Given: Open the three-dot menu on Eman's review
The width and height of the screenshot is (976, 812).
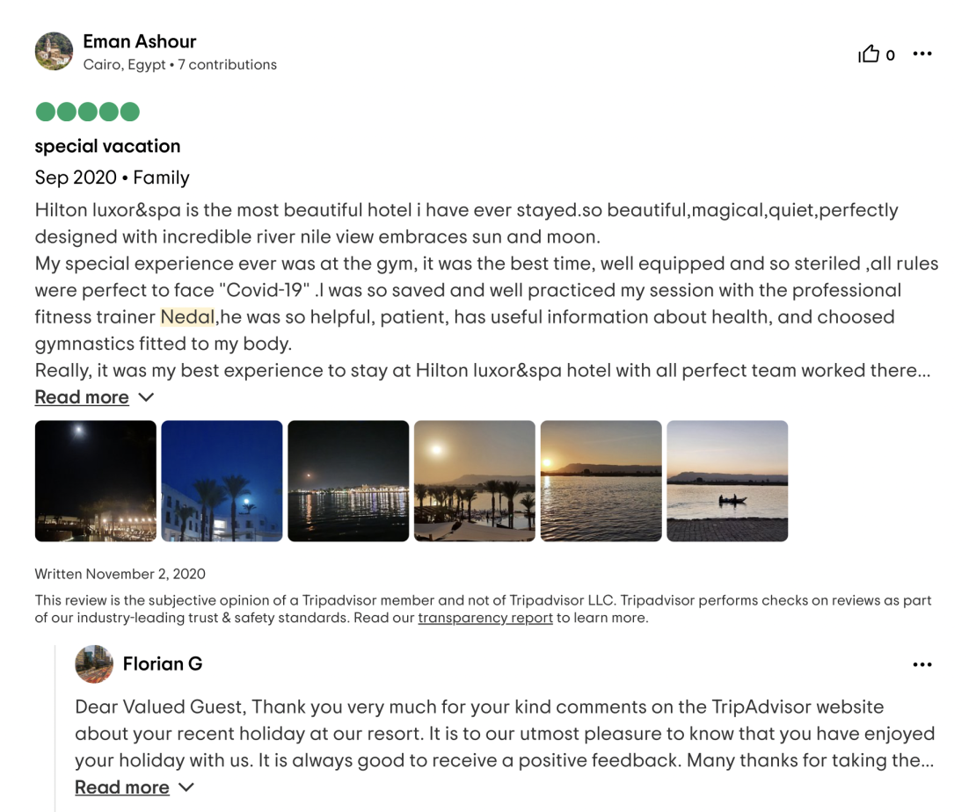Looking at the screenshot, I should tap(921, 54).
